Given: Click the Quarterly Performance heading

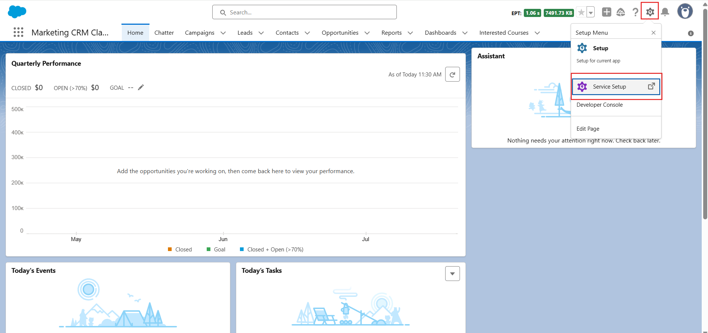Looking at the screenshot, I should coord(46,63).
